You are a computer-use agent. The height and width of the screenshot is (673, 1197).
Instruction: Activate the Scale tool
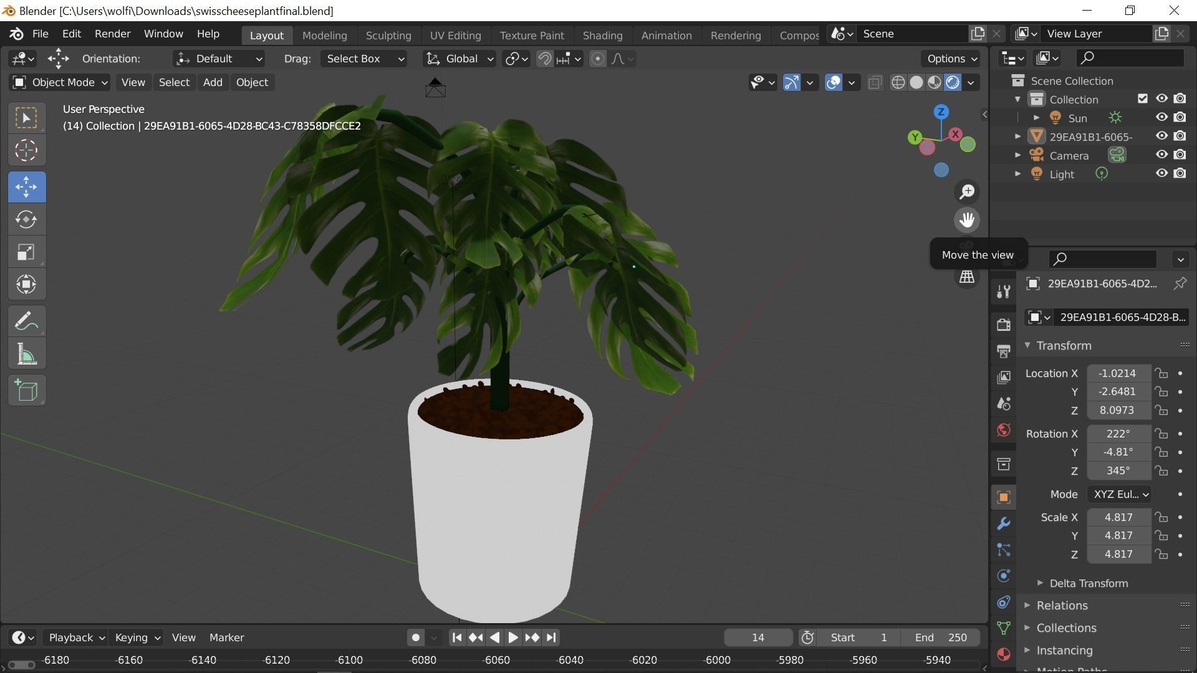pyautogui.click(x=26, y=252)
